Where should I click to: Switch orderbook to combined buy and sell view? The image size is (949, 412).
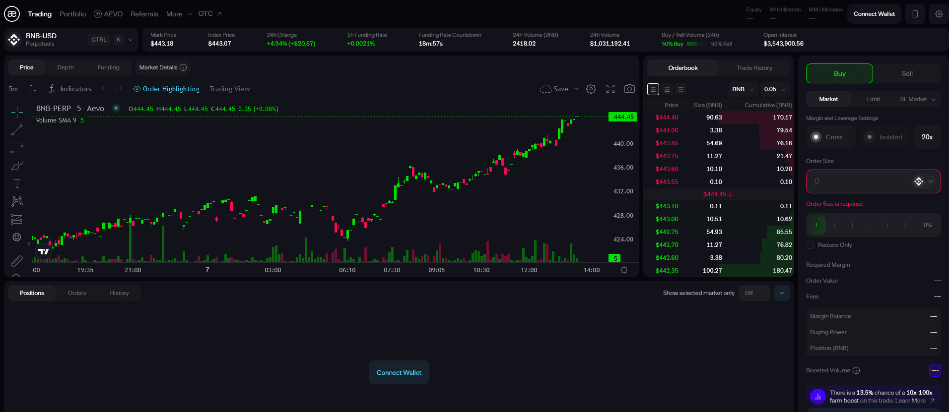point(653,89)
